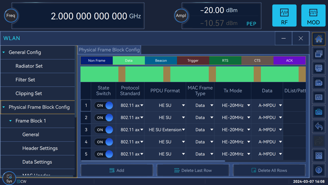Toggle off State Switch for row 1
The image size is (328, 185).
coord(104,105)
